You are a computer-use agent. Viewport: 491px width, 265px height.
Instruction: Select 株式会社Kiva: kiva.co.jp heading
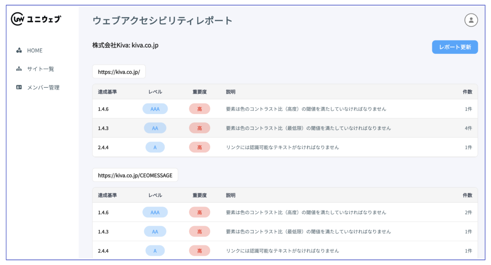[125, 45]
